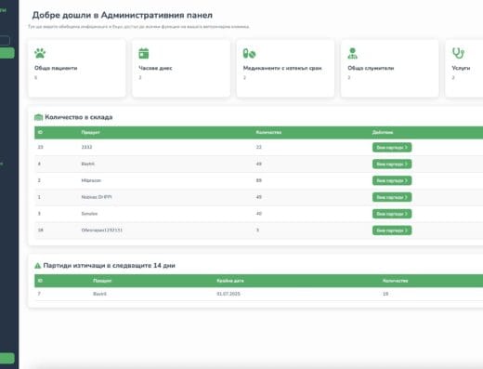Viewport: 483px width, 369px height.
Task: Open the Общо служители card
Action: coord(390,68)
